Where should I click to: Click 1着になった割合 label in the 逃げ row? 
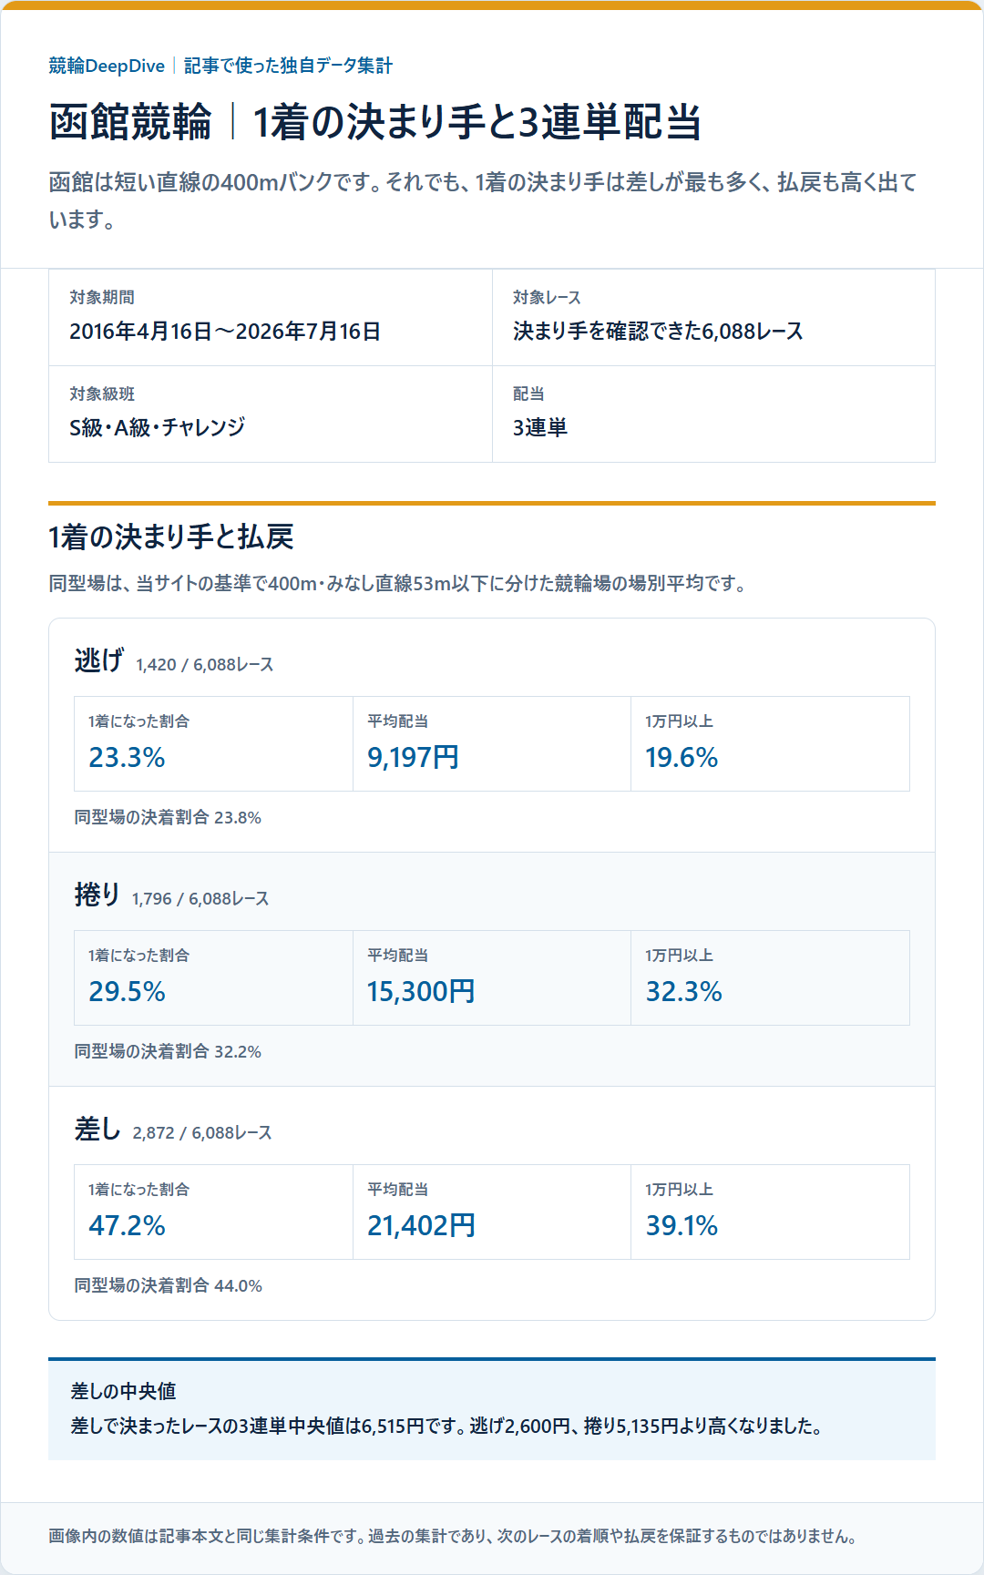tap(138, 721)
